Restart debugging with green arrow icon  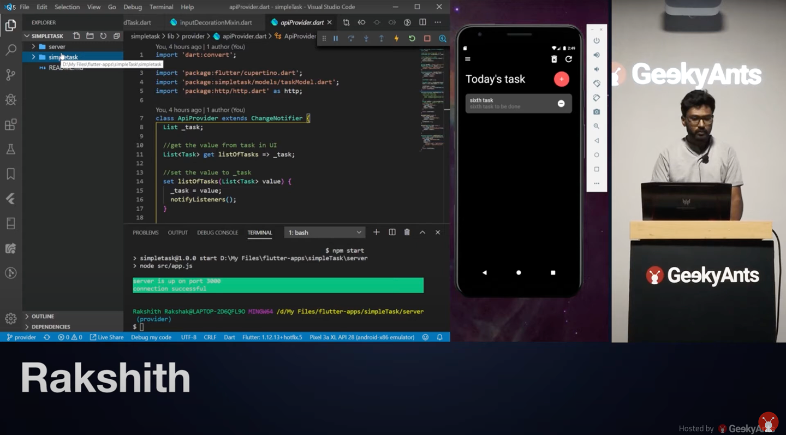coord(412,38)
